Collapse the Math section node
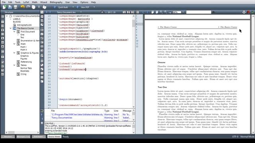The height and width of the screenshot is (143, 255). 14,44
